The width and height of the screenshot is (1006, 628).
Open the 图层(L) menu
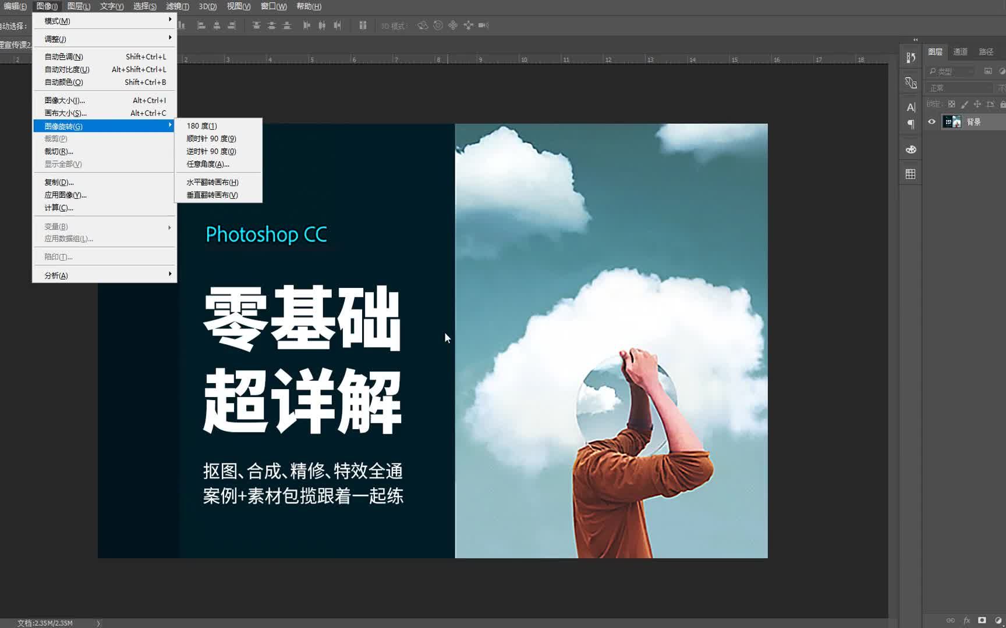click(x=79, y=6)
